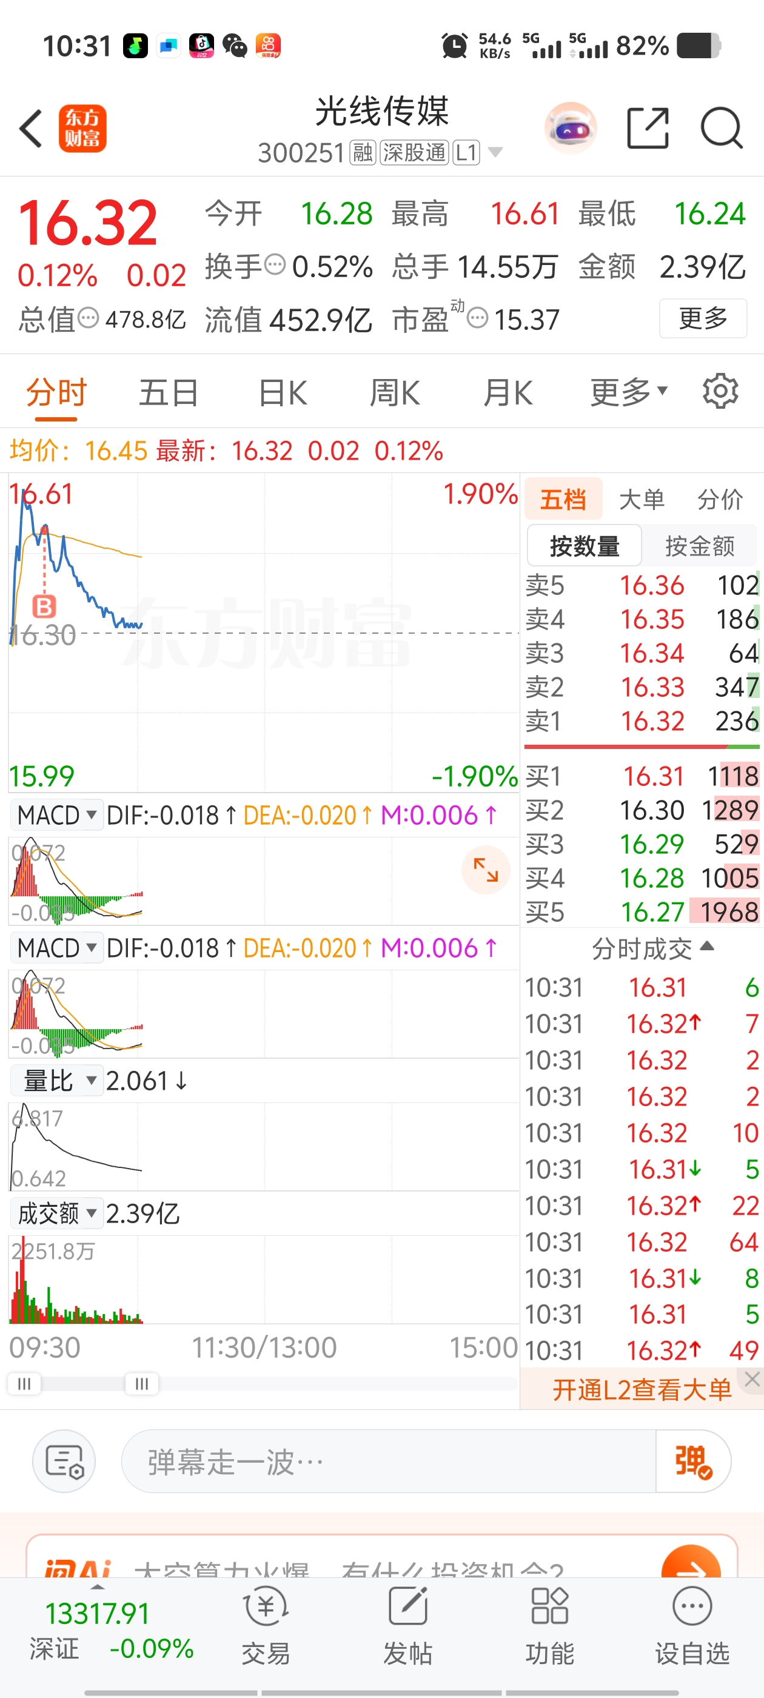Open the search magnifier icon

(722, 128)
